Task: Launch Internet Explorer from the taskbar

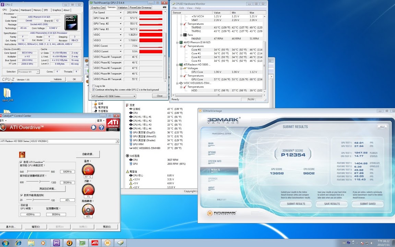Action: tap(19, 243)
